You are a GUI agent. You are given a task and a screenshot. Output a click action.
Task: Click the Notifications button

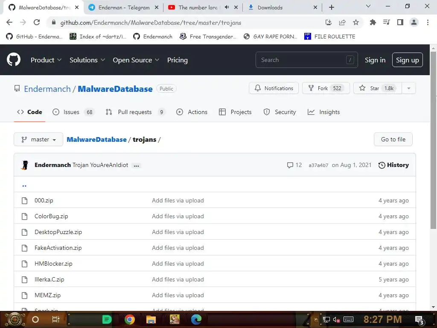click(x=274, y=88)
